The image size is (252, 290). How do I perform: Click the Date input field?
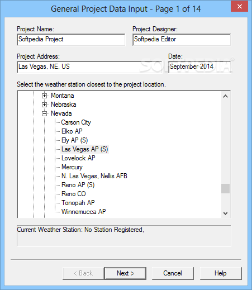click(x=199, y=67)
